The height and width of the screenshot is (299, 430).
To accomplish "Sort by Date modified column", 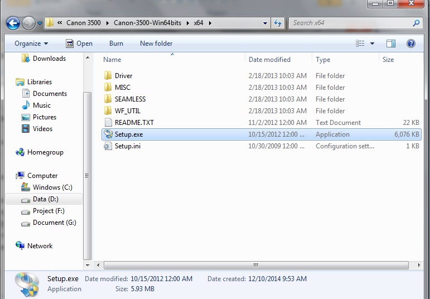I will [x=269, y=60].
